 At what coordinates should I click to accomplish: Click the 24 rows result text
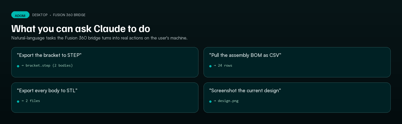pos(225,65)
